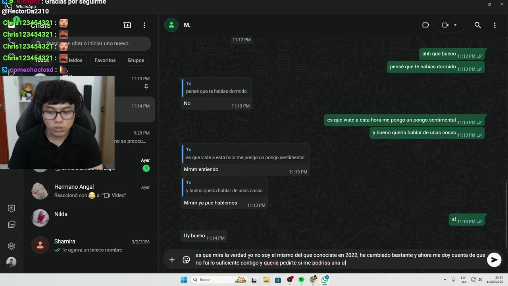Open Shamira's default avatar
508x286 pixels.
(x=40, y=245)
